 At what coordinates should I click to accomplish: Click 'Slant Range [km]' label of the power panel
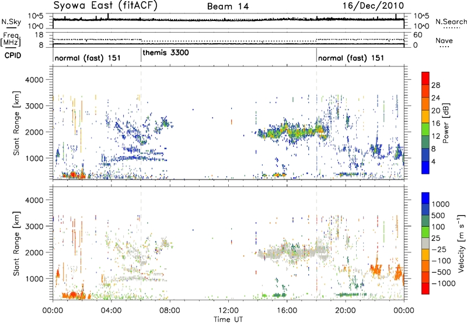(17, 123)
